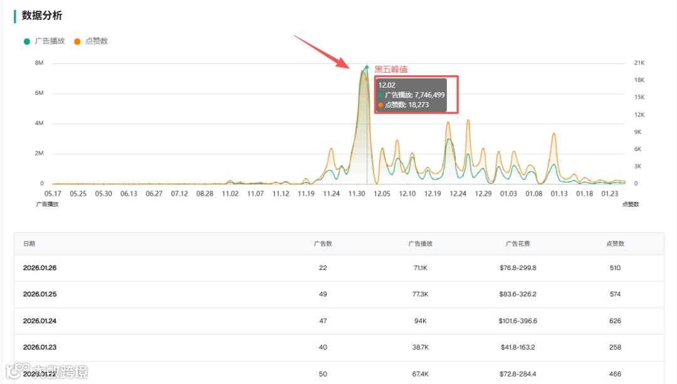
Task: Click the green 广告播放 legend dot
Action: [27, 41]
